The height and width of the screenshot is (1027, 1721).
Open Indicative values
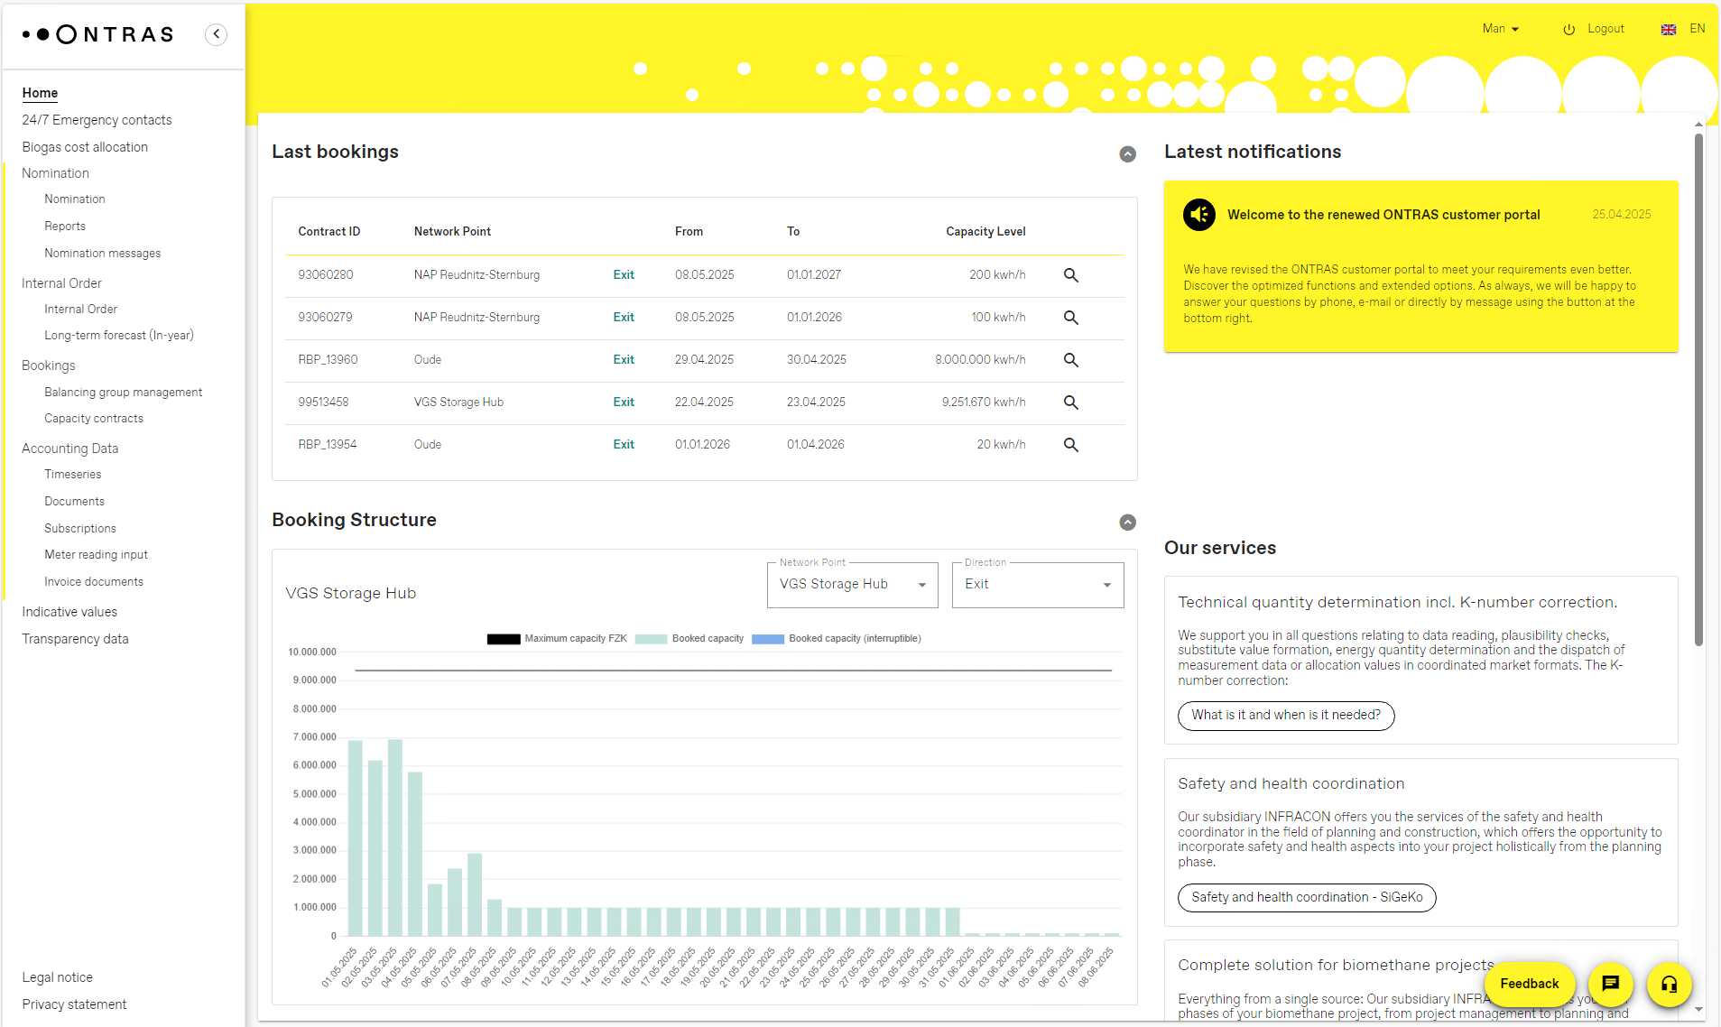coord(69,612)
